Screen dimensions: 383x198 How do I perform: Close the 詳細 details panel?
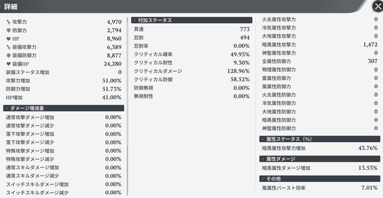378,6
